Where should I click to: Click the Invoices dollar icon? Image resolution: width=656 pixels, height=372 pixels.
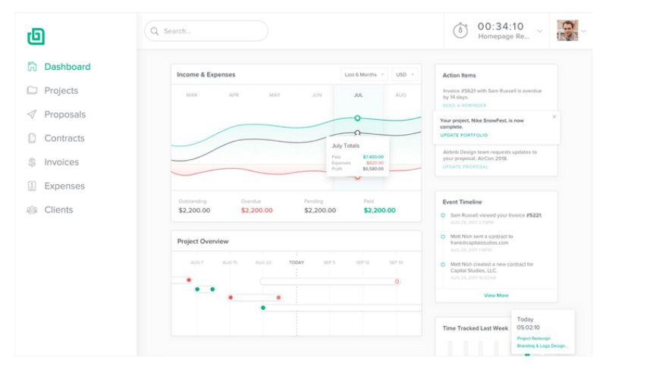pyautogui.click(x=32, y=162)
